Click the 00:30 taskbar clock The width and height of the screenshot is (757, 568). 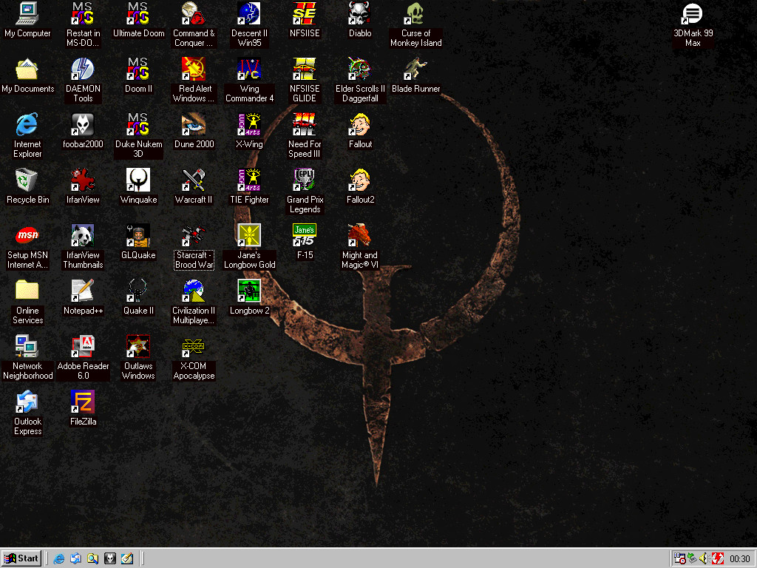point(739,559)
